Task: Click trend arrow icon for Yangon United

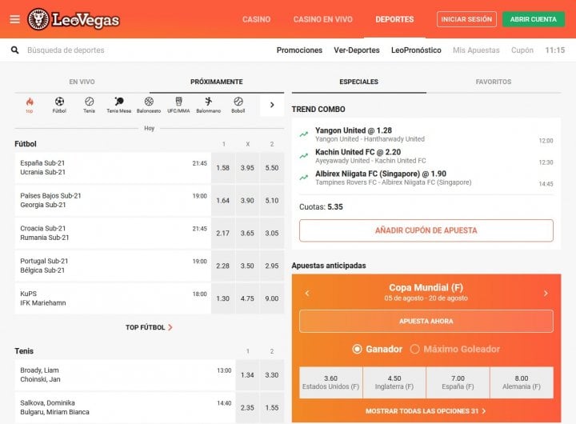Action: pyautogui.click(x=304, y=134)
